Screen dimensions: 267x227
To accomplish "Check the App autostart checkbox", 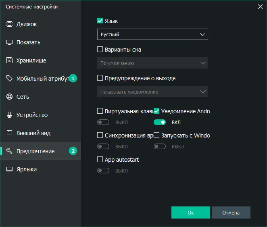I will click(x=100, y=160).
